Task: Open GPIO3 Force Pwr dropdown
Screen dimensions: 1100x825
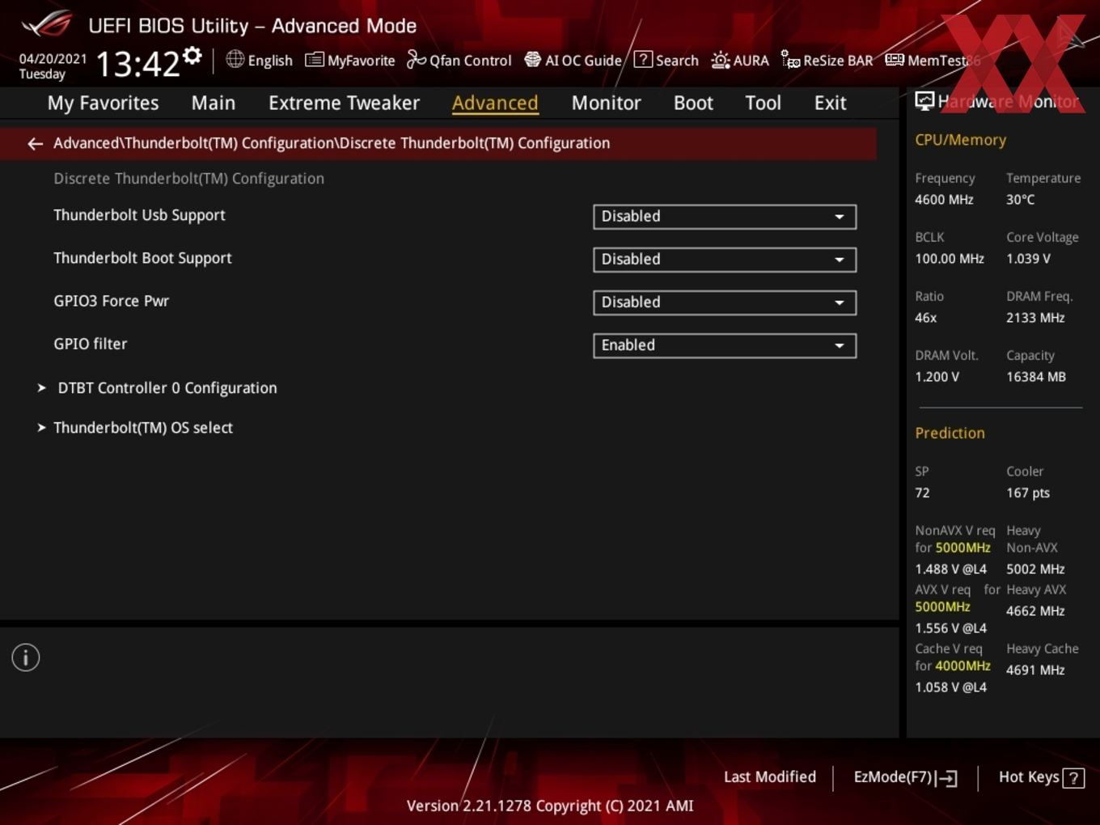Action: coord(725,302)
